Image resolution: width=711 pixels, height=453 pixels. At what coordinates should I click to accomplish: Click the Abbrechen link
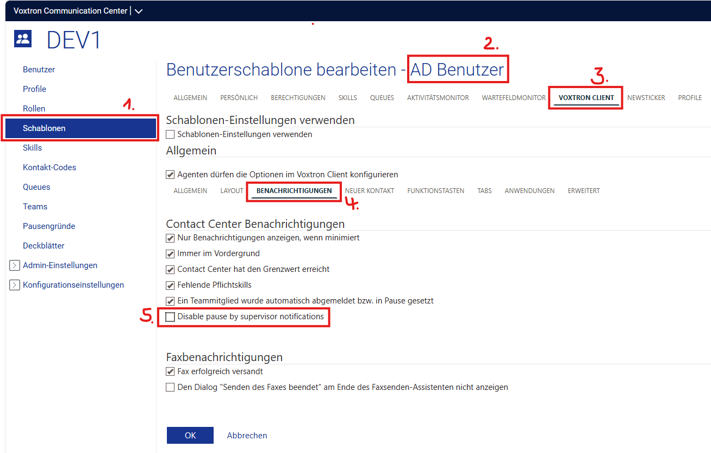coord(247,436)
